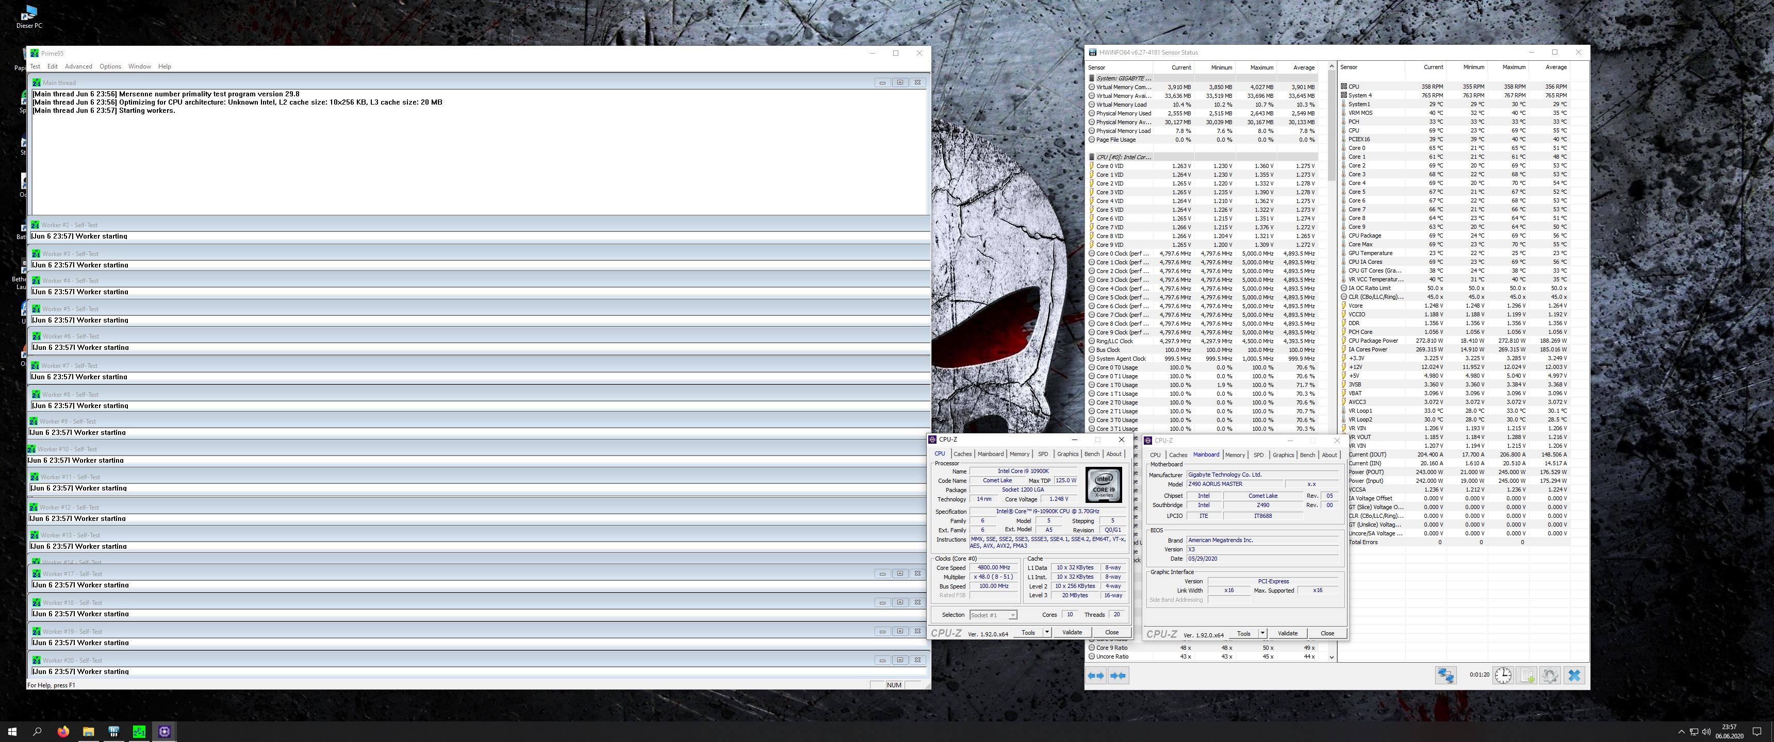Viewport: 1774px width, 742px height.
Task: Select Physical Memory Used row in HWiNFO
Action: (x=1203, y=113)
